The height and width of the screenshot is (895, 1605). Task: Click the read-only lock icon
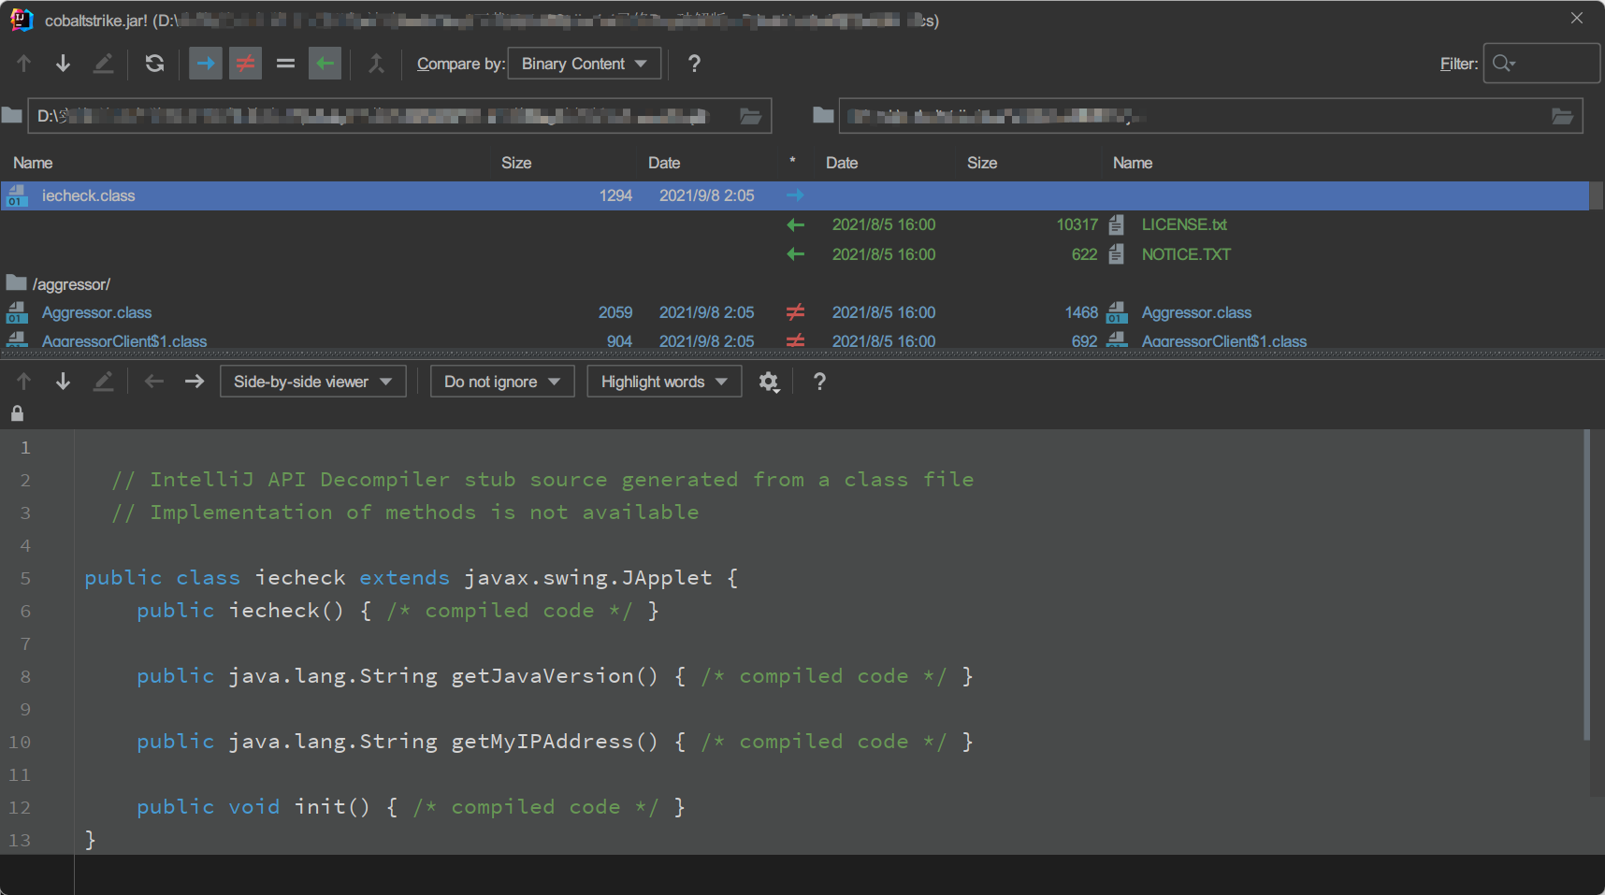point(17,412)
